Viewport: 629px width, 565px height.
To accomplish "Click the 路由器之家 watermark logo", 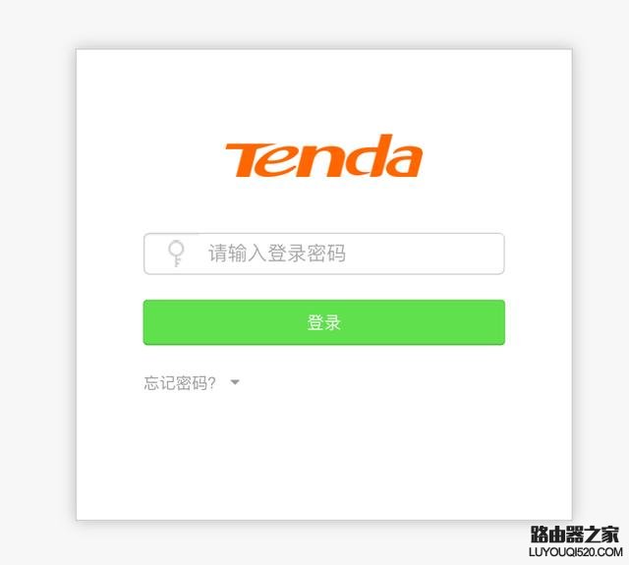I will tap(575, 535).
